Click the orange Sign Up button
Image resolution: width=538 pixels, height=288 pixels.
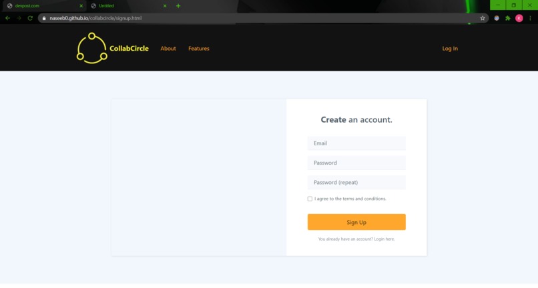[356, 222]
